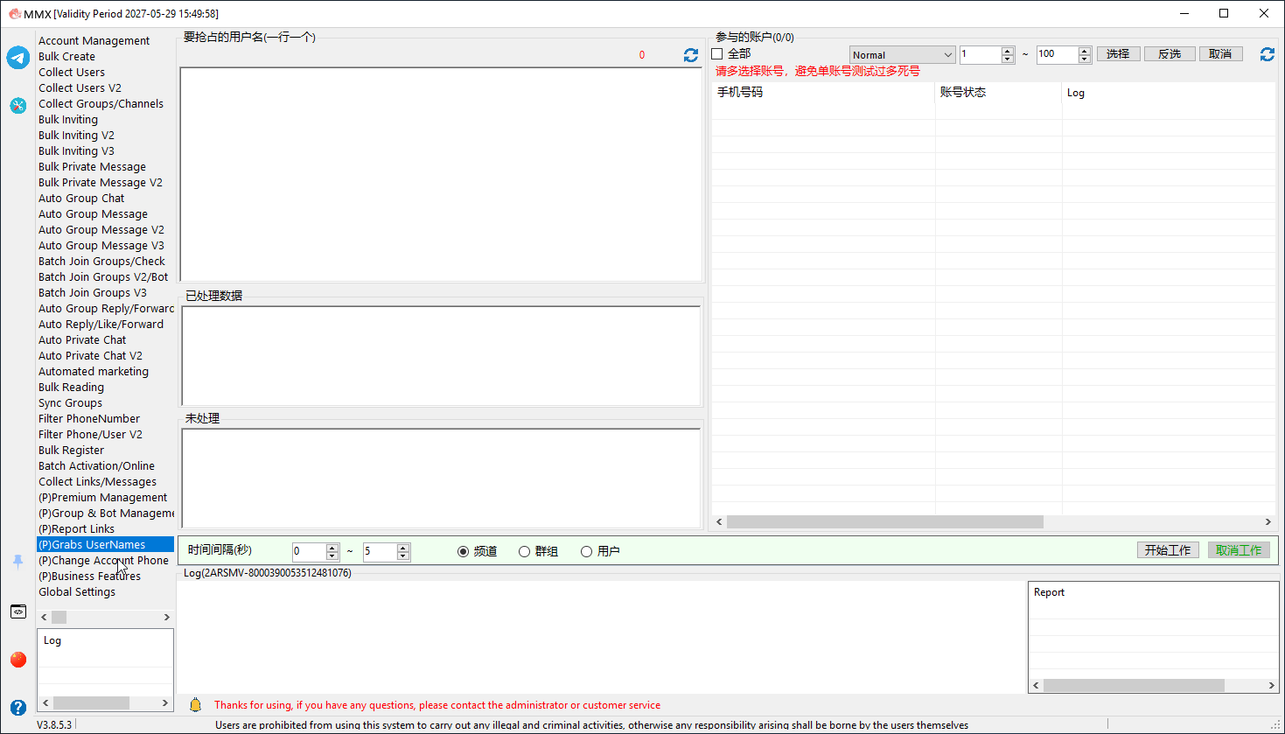Click the 开始工作 start button
Image resolution: width=1285 pixels, height=734 pixels.
click(x=1168, y=550)
